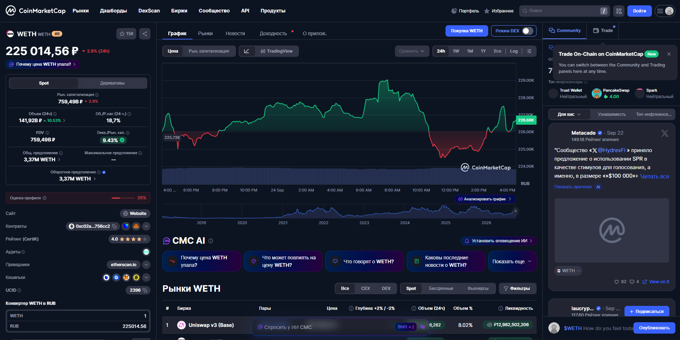Expand the contracts list chevron
680x340 pixels.
(146, 226)
